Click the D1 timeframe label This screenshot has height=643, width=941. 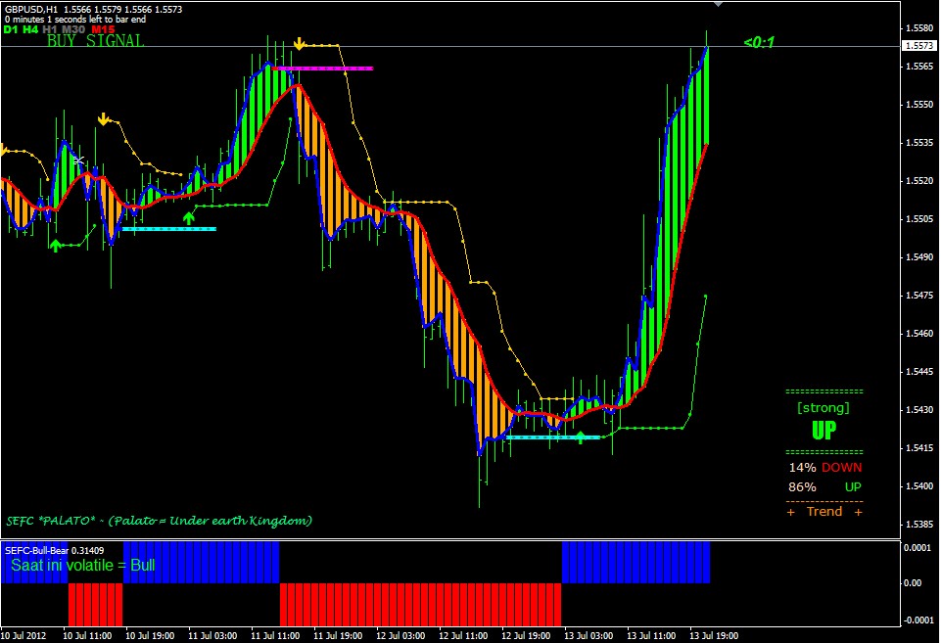pos(11,29)
